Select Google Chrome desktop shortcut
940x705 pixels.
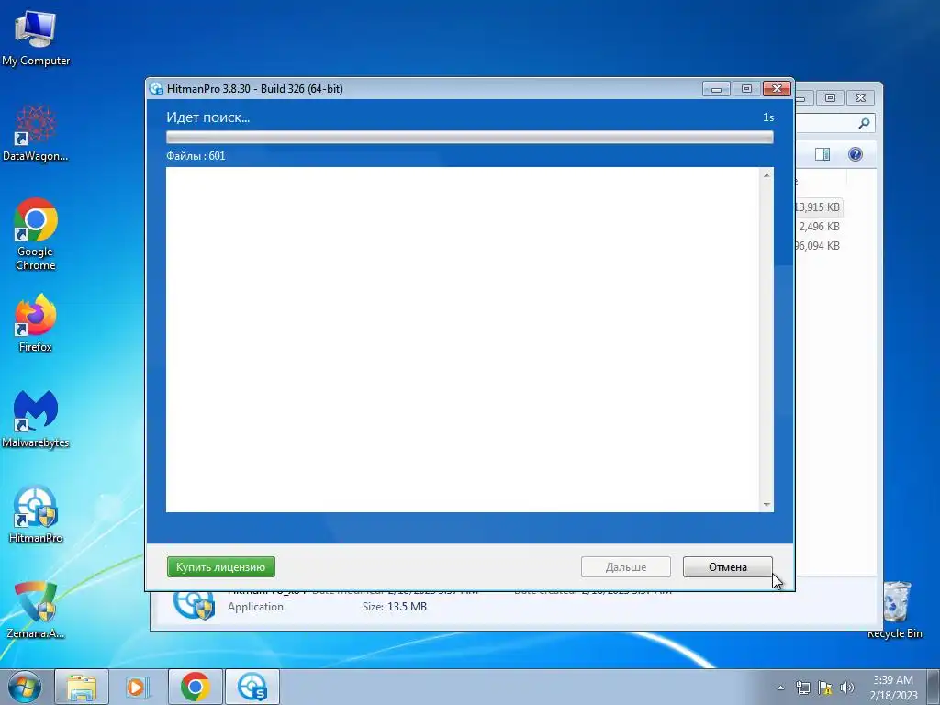(36, 234)
